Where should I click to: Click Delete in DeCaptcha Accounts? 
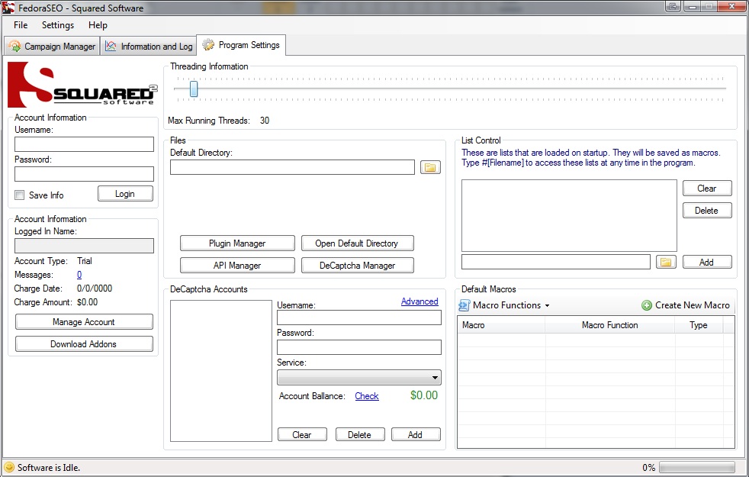pos(360,434)
